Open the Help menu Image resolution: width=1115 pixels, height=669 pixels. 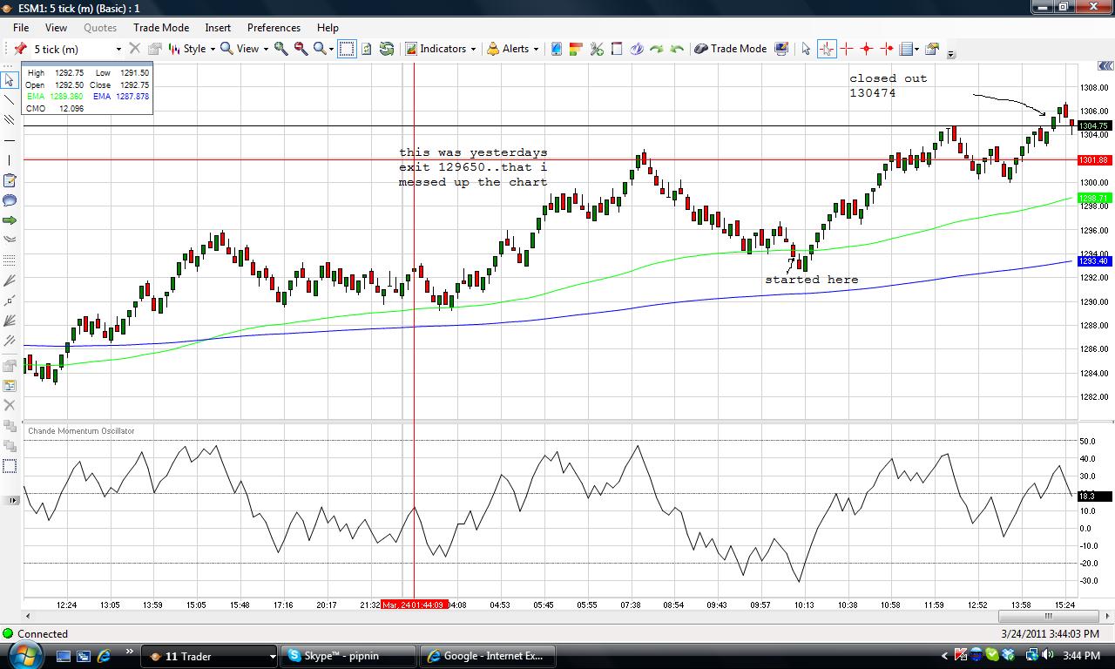328,27
